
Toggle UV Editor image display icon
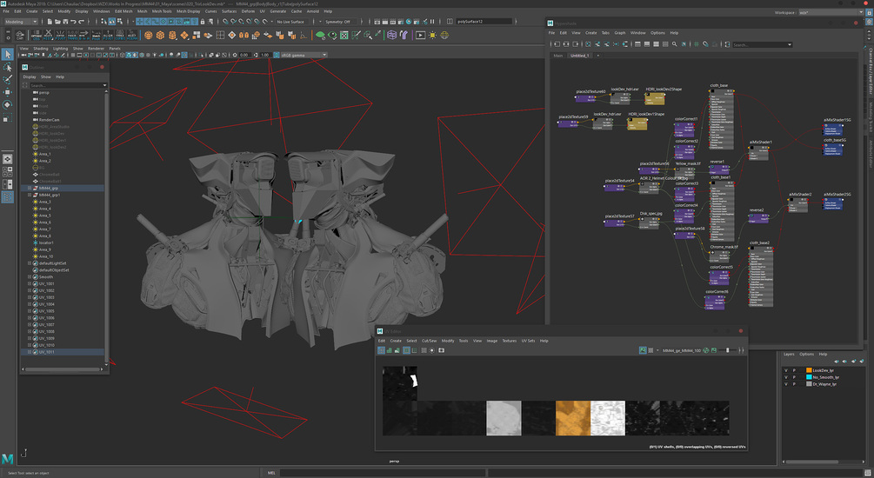point(644,350)
